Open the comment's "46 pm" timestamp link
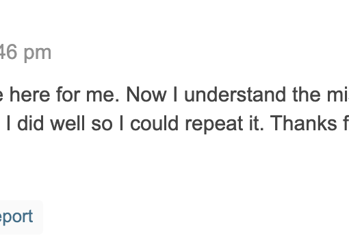This screenshot has height=251, width=349. 25,53
